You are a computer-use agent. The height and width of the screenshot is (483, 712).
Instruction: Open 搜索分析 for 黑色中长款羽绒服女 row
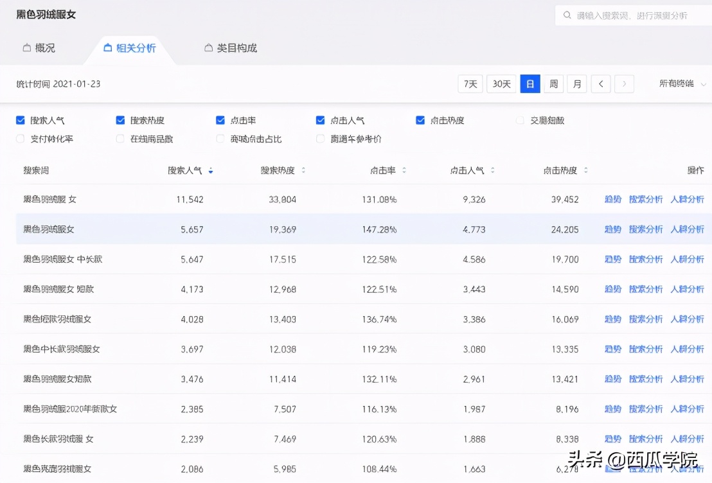coord(646,349)
